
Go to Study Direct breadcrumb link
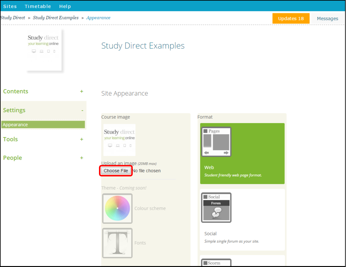[13, 18]
